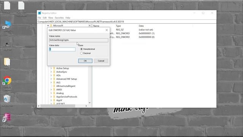The image size is (243, 137).
Task: Launch Google Chrome desktop shortcut
Action: pyautogui.click(x=7, y=83)
